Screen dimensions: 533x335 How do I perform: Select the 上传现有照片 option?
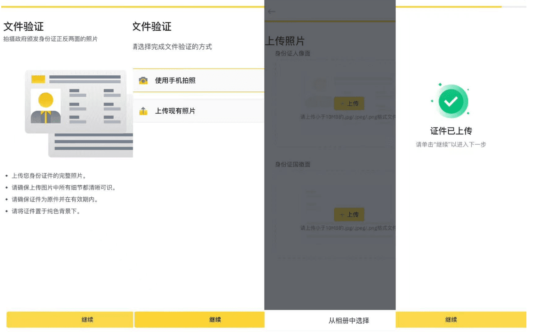tap(198, 111)
